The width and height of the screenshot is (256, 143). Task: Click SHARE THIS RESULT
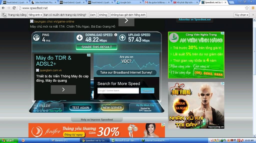tap(96, 47)
